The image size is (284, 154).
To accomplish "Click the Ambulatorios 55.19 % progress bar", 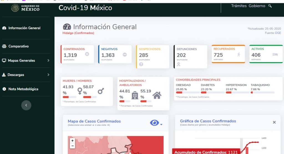I will tap(146, 101).
